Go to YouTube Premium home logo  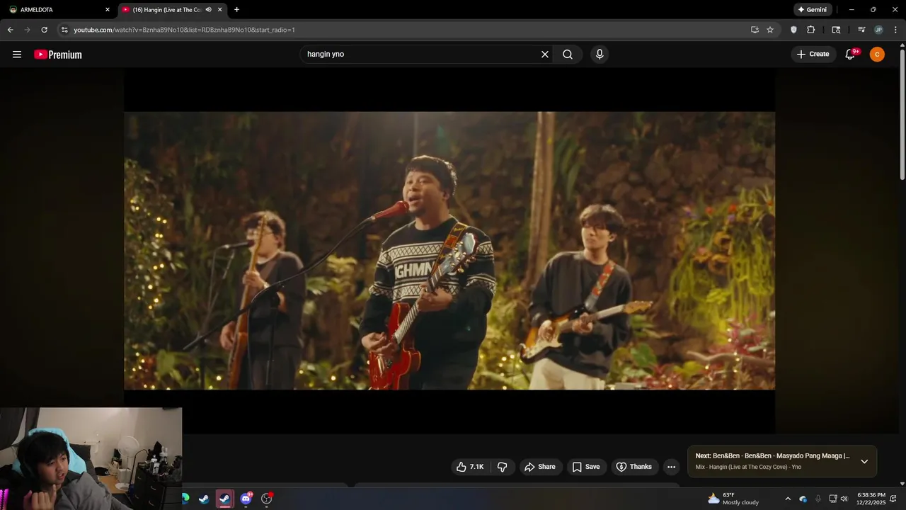58,55
